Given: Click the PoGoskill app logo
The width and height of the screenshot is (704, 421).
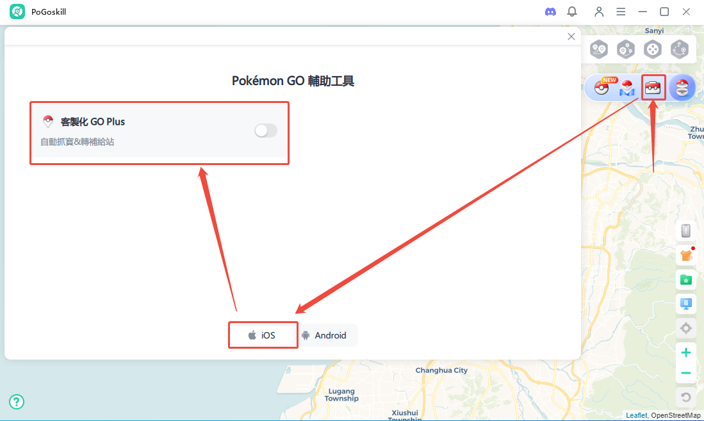Looking at the screenshot, I should tap(17, 12).
